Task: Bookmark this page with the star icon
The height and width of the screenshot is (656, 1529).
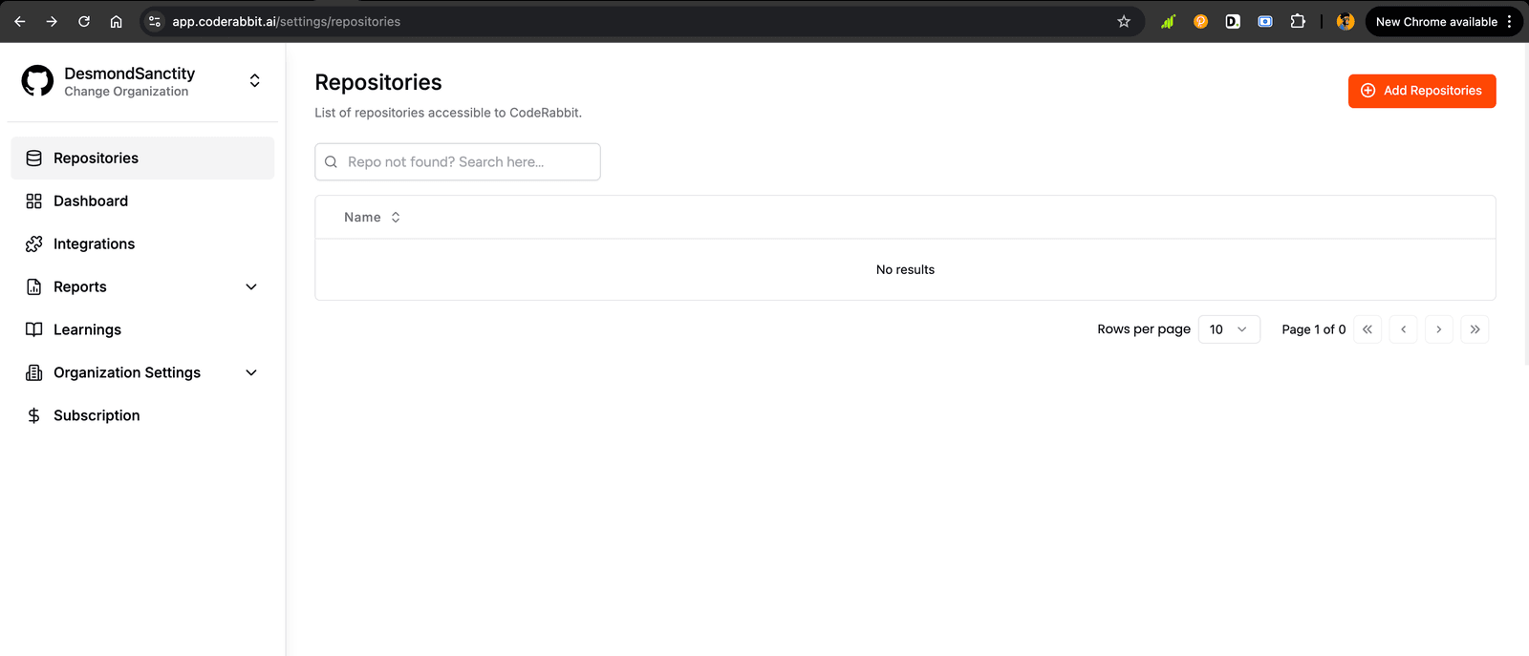Action: 1124,22
